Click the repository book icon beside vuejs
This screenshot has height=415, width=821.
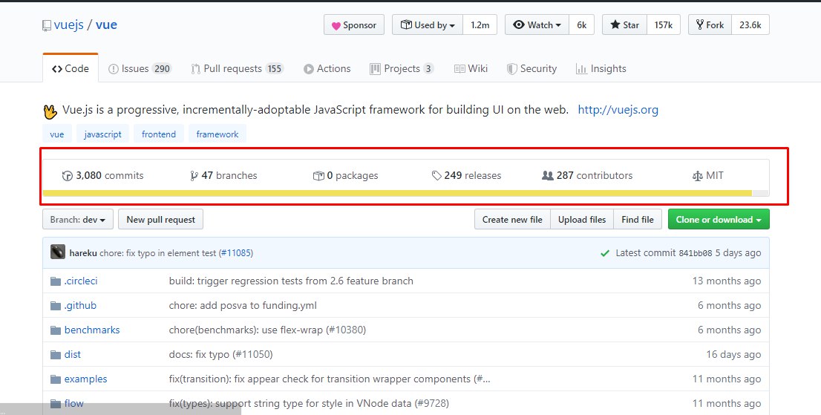tap(47, 25)
